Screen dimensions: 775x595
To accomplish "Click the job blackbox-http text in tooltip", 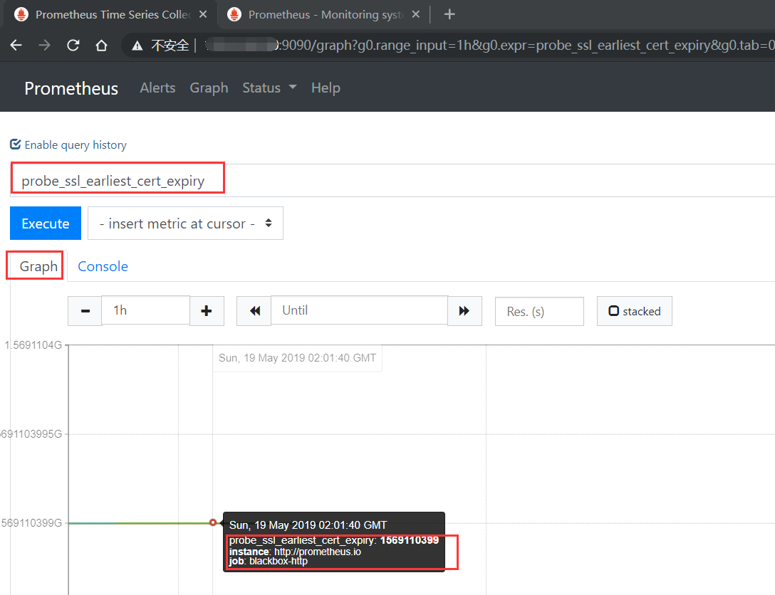I will 269,561.
